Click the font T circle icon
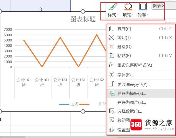 pyautogui.click(x=112, y=74)
